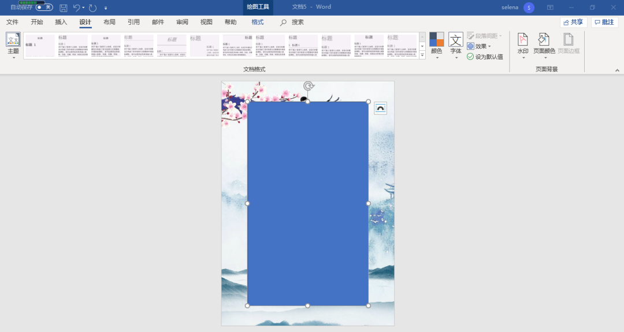This screenshot has height=332, width=624.
Task: Switch to the Layout (布局) tab
Action: point(109,22)
